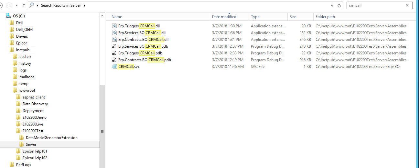Click navigation pane scroll up arrow
The image size is (419, 168).
click(x=102, y=15)
